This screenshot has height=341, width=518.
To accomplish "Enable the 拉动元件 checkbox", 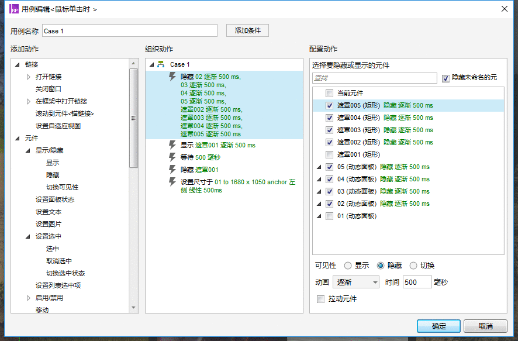I will pos(320,299).
